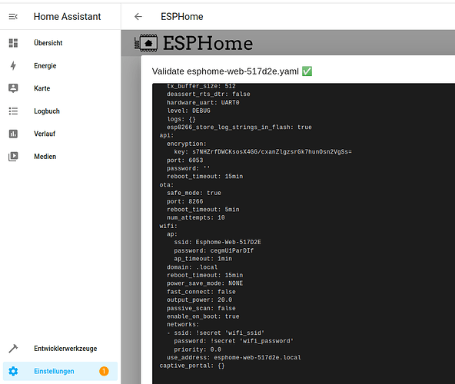Click the tx_buffer_size: 512 line

pos(201,86)
